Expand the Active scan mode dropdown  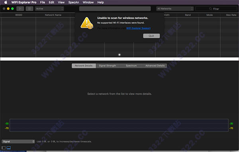click(49, 9)
